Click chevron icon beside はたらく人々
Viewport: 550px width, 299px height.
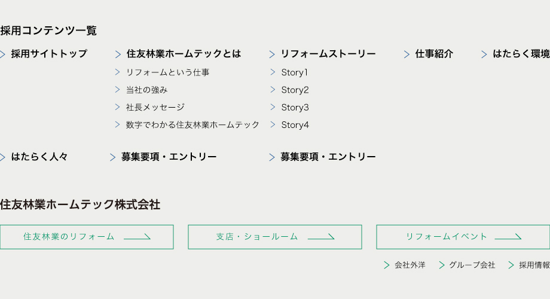click(3, 157)
